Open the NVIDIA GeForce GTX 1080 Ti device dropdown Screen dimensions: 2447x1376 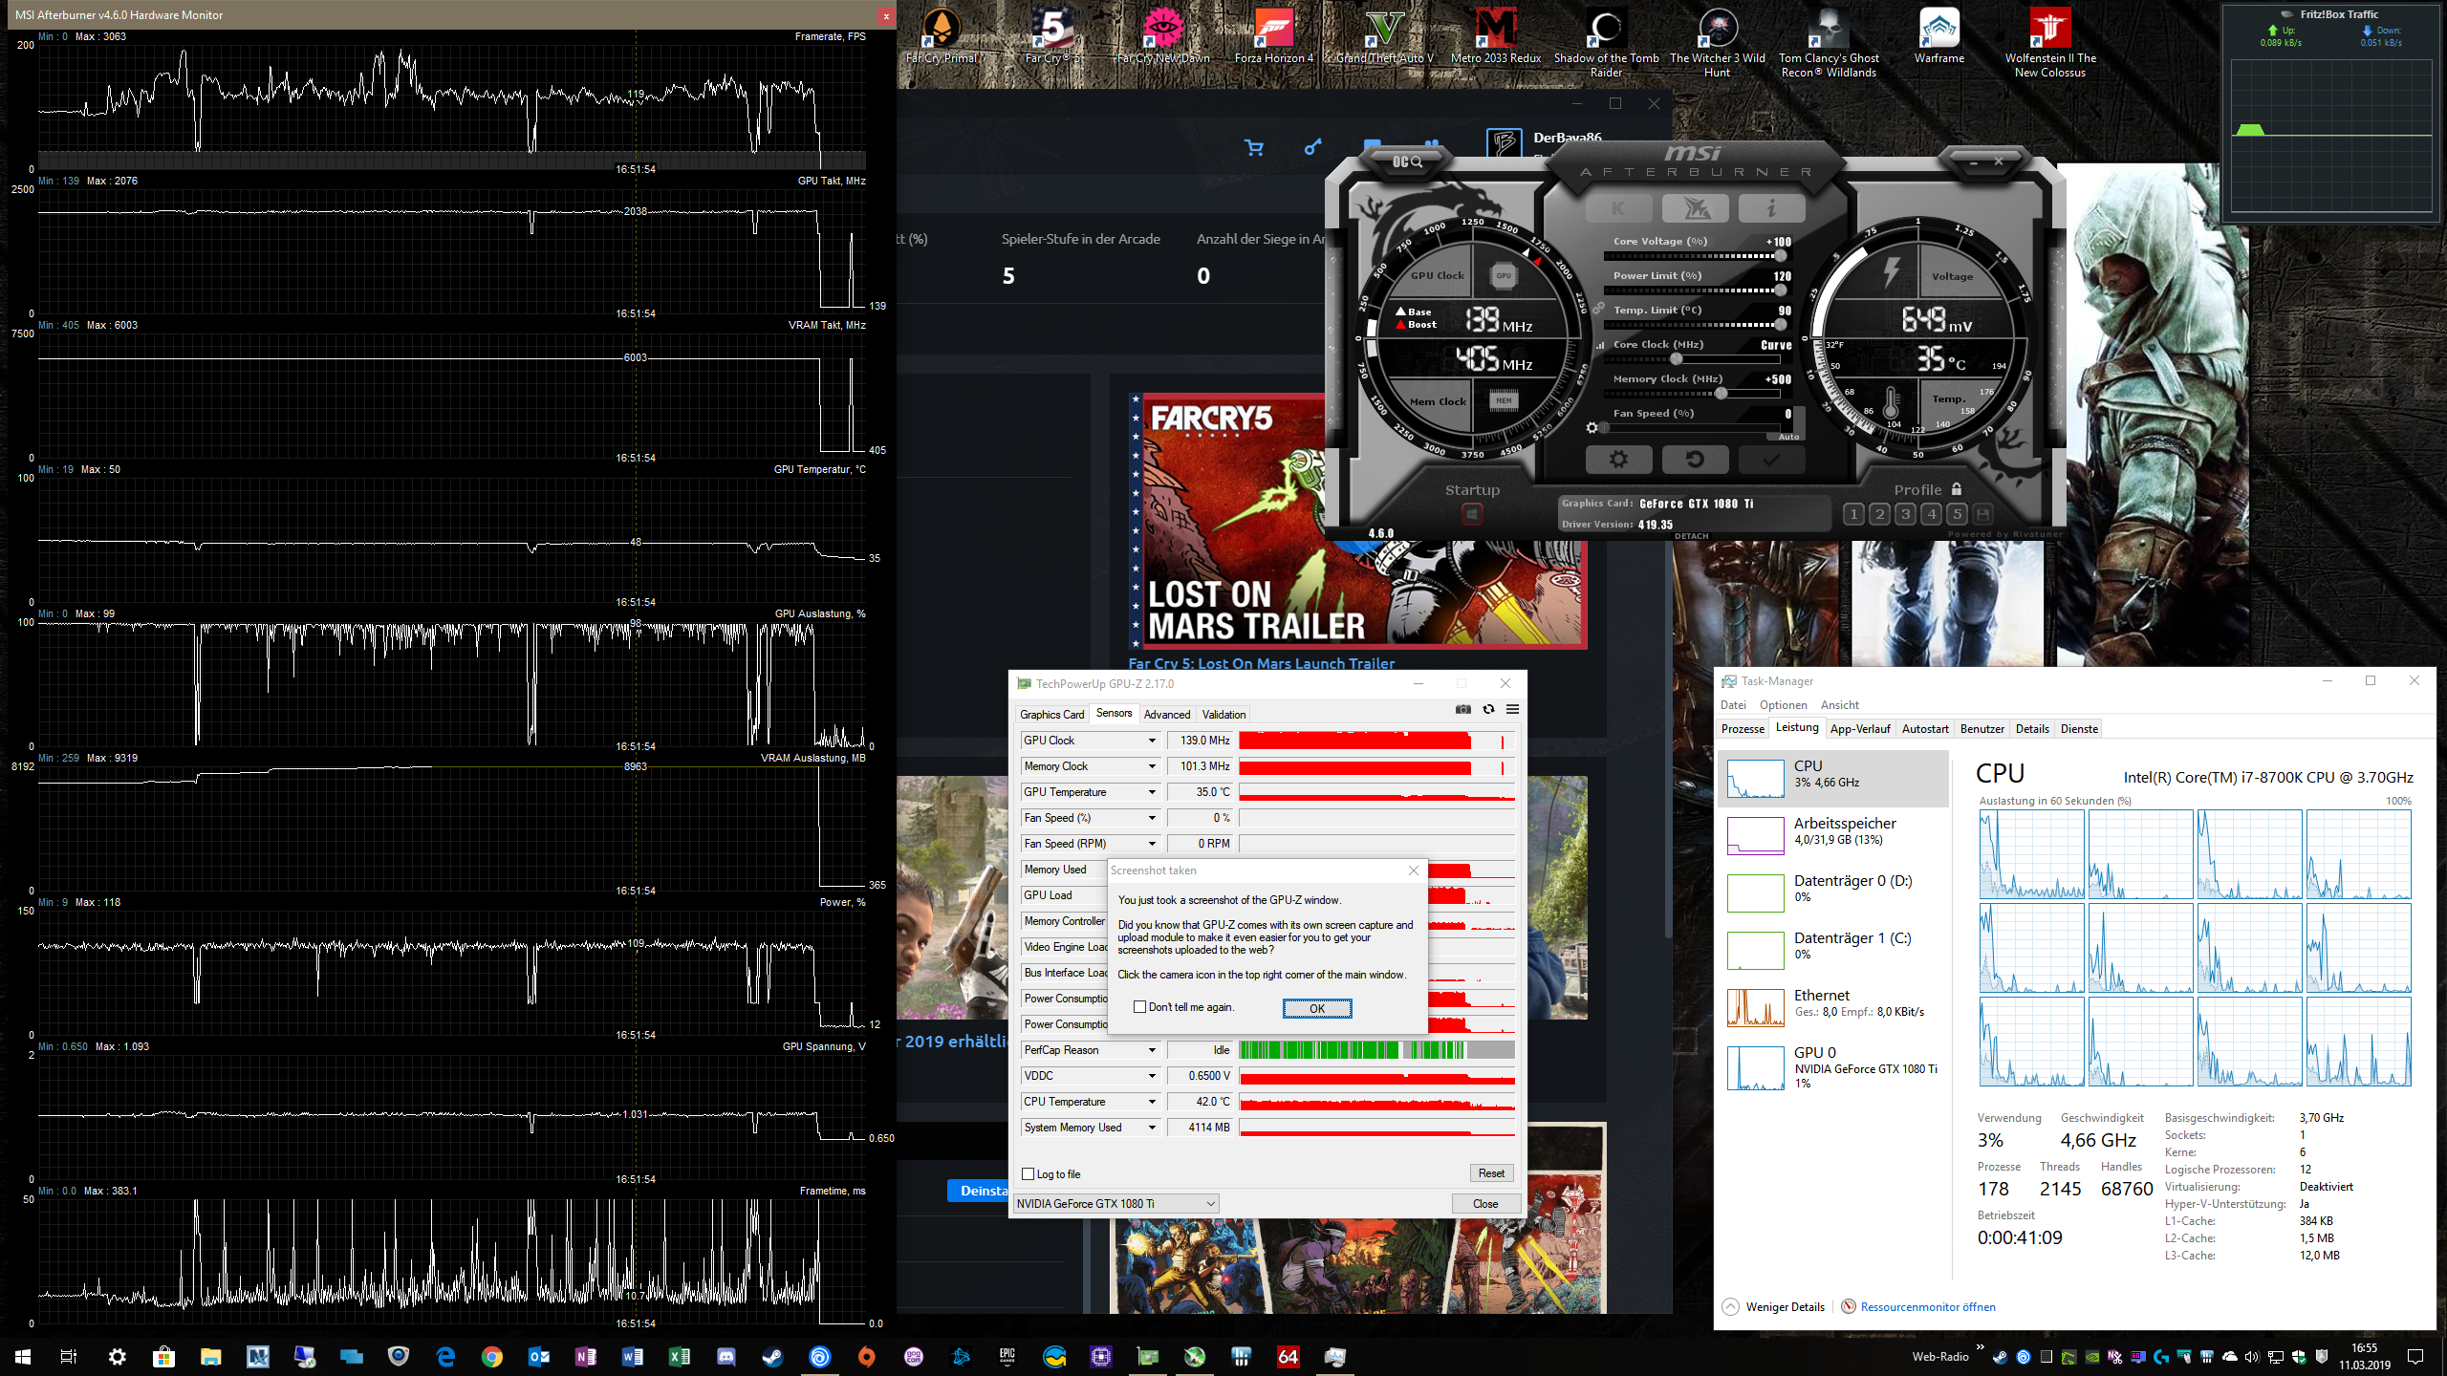(1115, 1203)
